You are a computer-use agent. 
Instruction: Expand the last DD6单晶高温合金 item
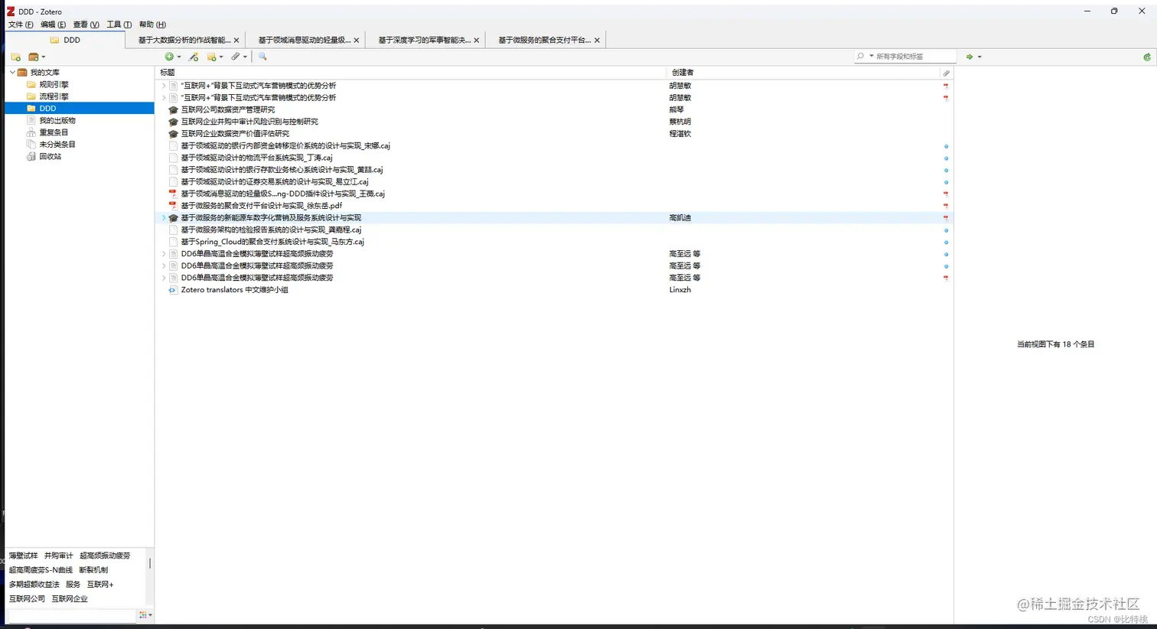pos(164,278)
